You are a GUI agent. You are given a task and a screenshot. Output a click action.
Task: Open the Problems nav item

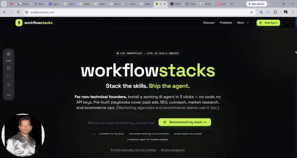[x=226, y=23]
